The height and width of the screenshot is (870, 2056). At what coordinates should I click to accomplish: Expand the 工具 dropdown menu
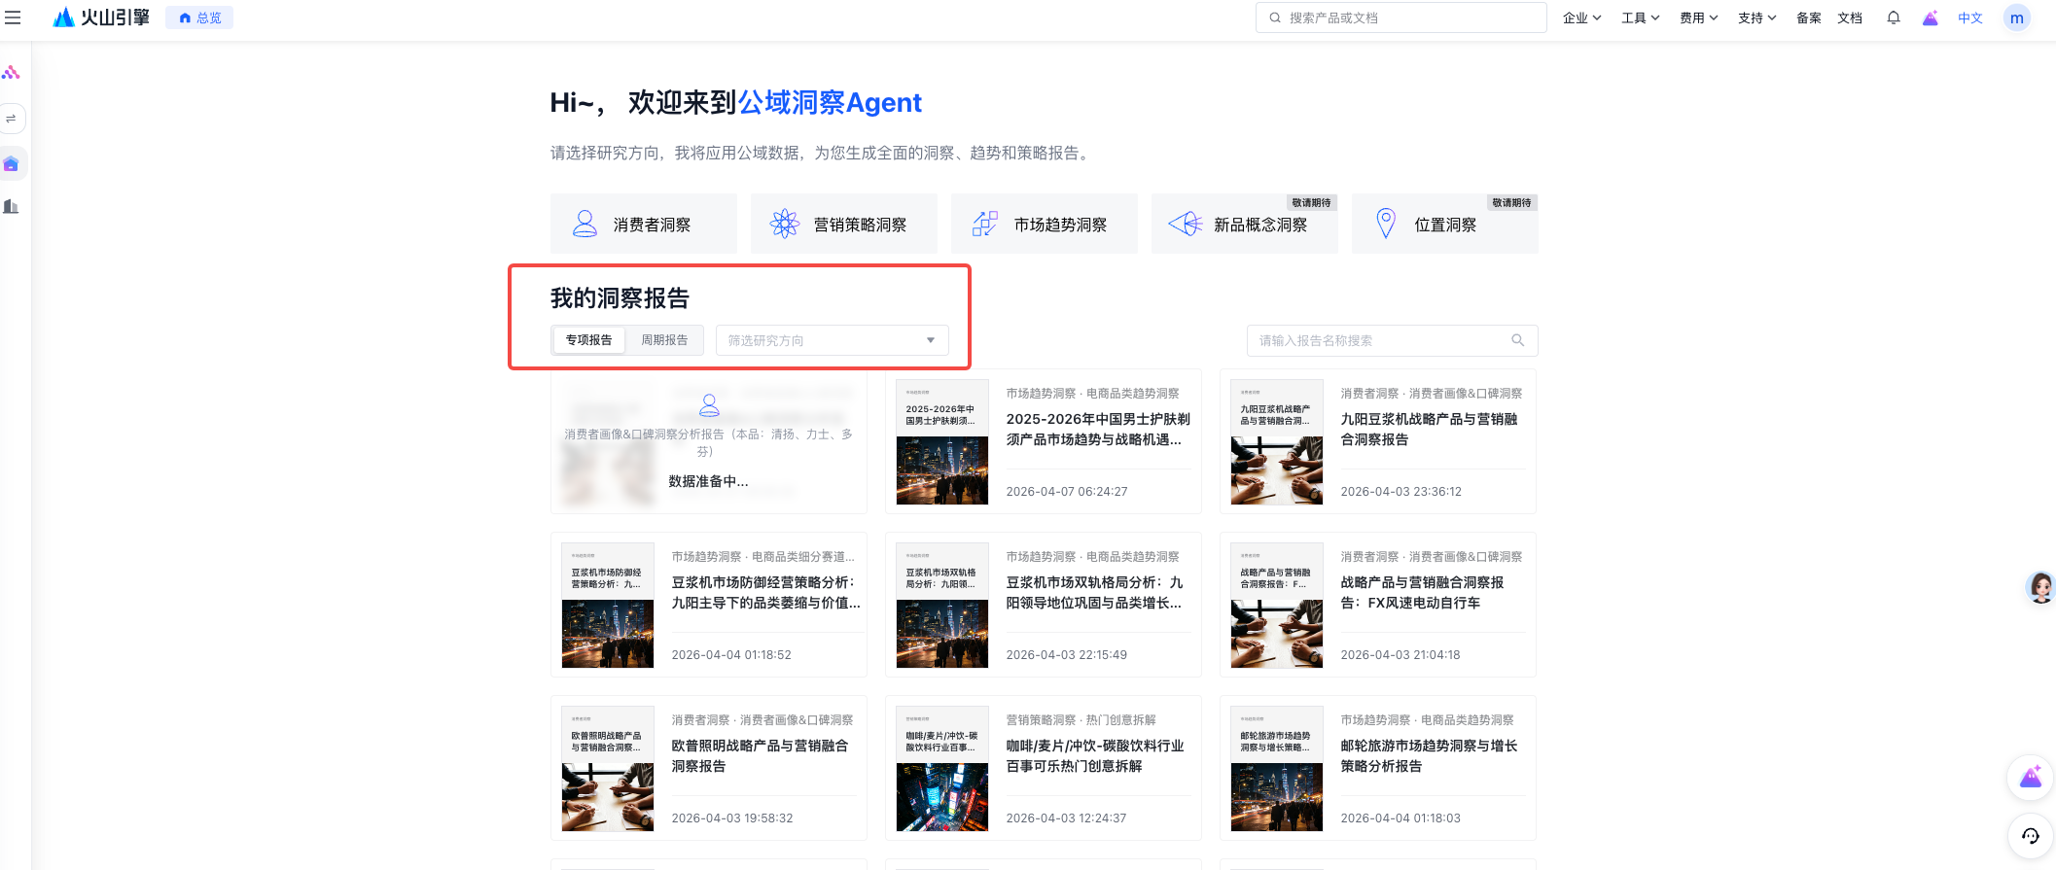coord(1641,17)
